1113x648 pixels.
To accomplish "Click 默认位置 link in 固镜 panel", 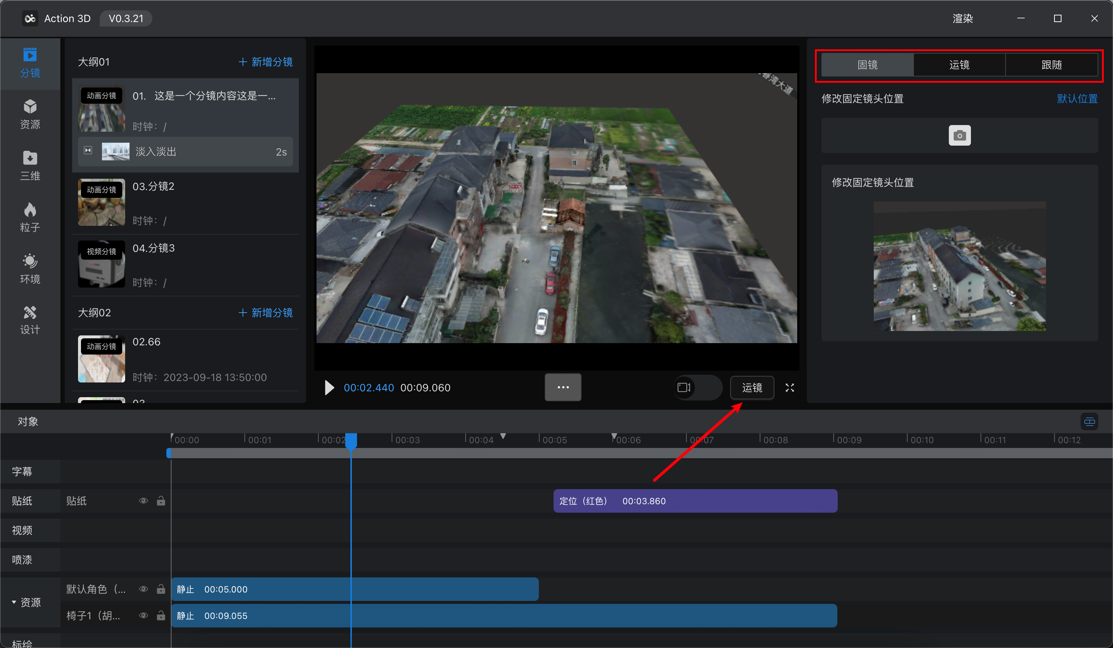I will tap(1074, 99).
